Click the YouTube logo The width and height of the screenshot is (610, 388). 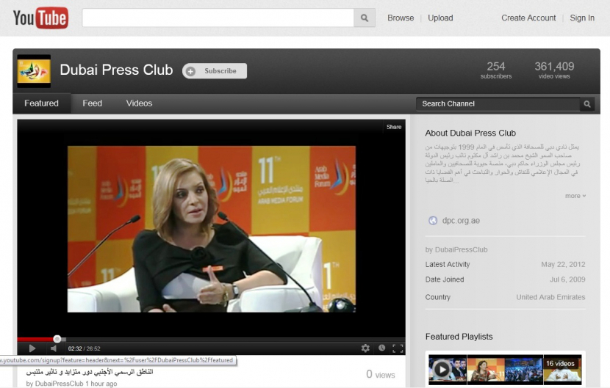coord(40,18)
